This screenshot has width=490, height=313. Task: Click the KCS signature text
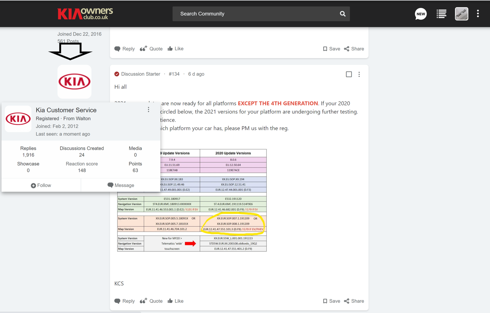[119, 283]
